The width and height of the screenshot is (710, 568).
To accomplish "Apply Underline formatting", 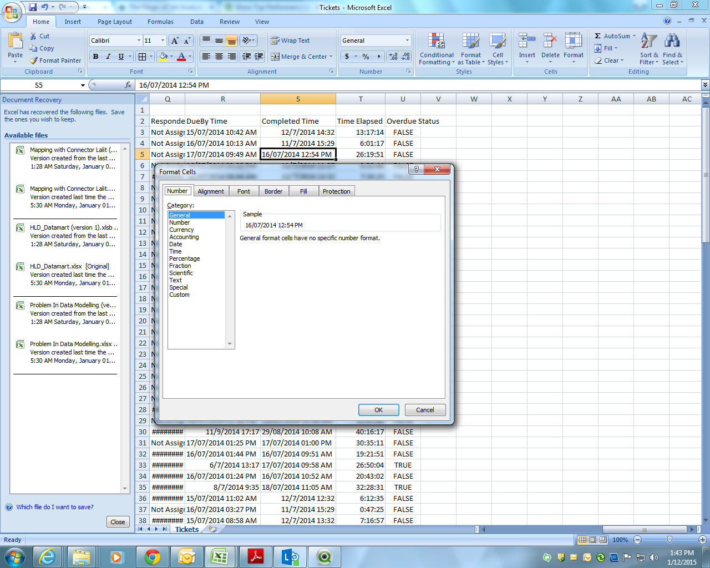I will [x=121, y=57].
